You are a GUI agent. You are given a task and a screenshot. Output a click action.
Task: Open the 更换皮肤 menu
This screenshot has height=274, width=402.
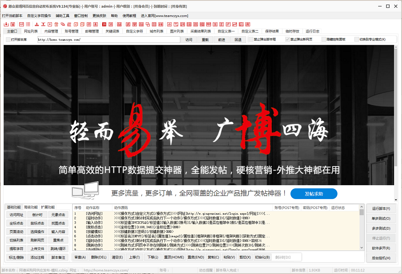(x=99, y=16)
